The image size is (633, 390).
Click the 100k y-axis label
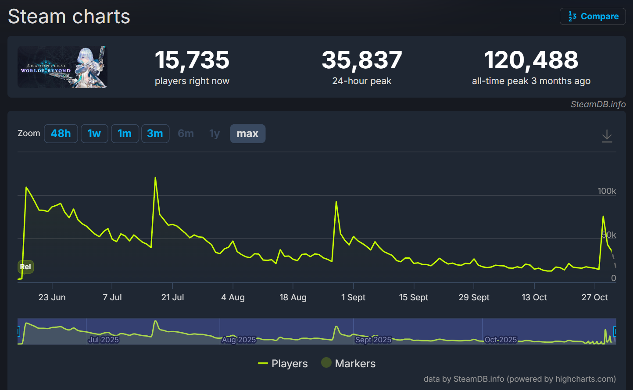click(607, 191)
